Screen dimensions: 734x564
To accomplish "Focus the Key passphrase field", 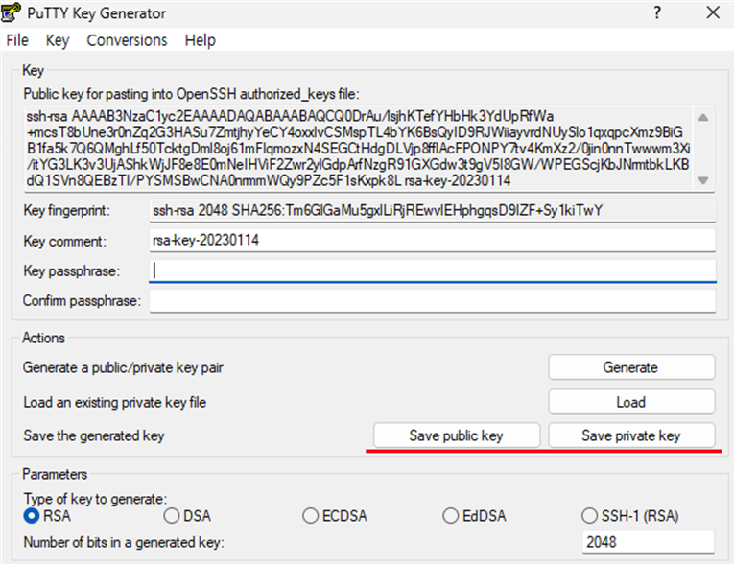I will tap(433, 271).
